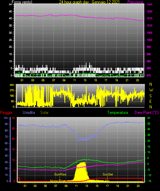The image size is (160, 191).
Task: Click the yellow solar radiation peak
Action: pos(81,171)
